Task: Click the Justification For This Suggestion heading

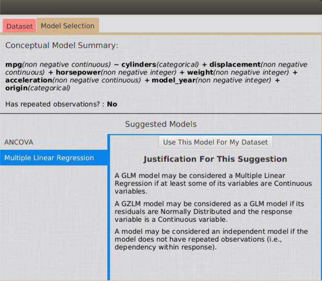Action: point(215,159)
